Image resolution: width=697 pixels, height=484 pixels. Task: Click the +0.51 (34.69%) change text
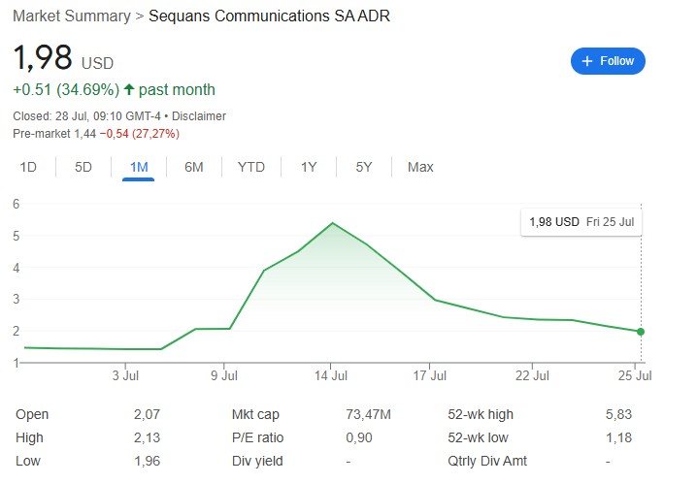pos(66,89)
